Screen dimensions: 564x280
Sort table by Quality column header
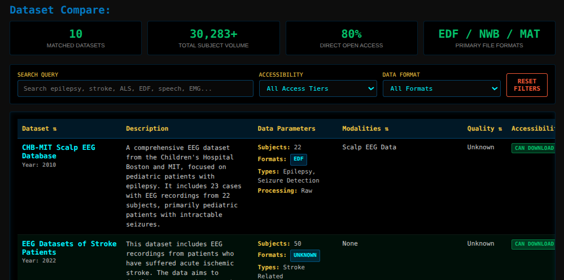(x=484, y=128)
